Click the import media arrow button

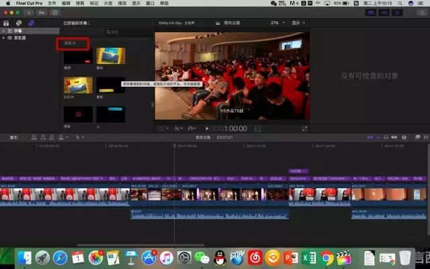(x=28, y=13)
